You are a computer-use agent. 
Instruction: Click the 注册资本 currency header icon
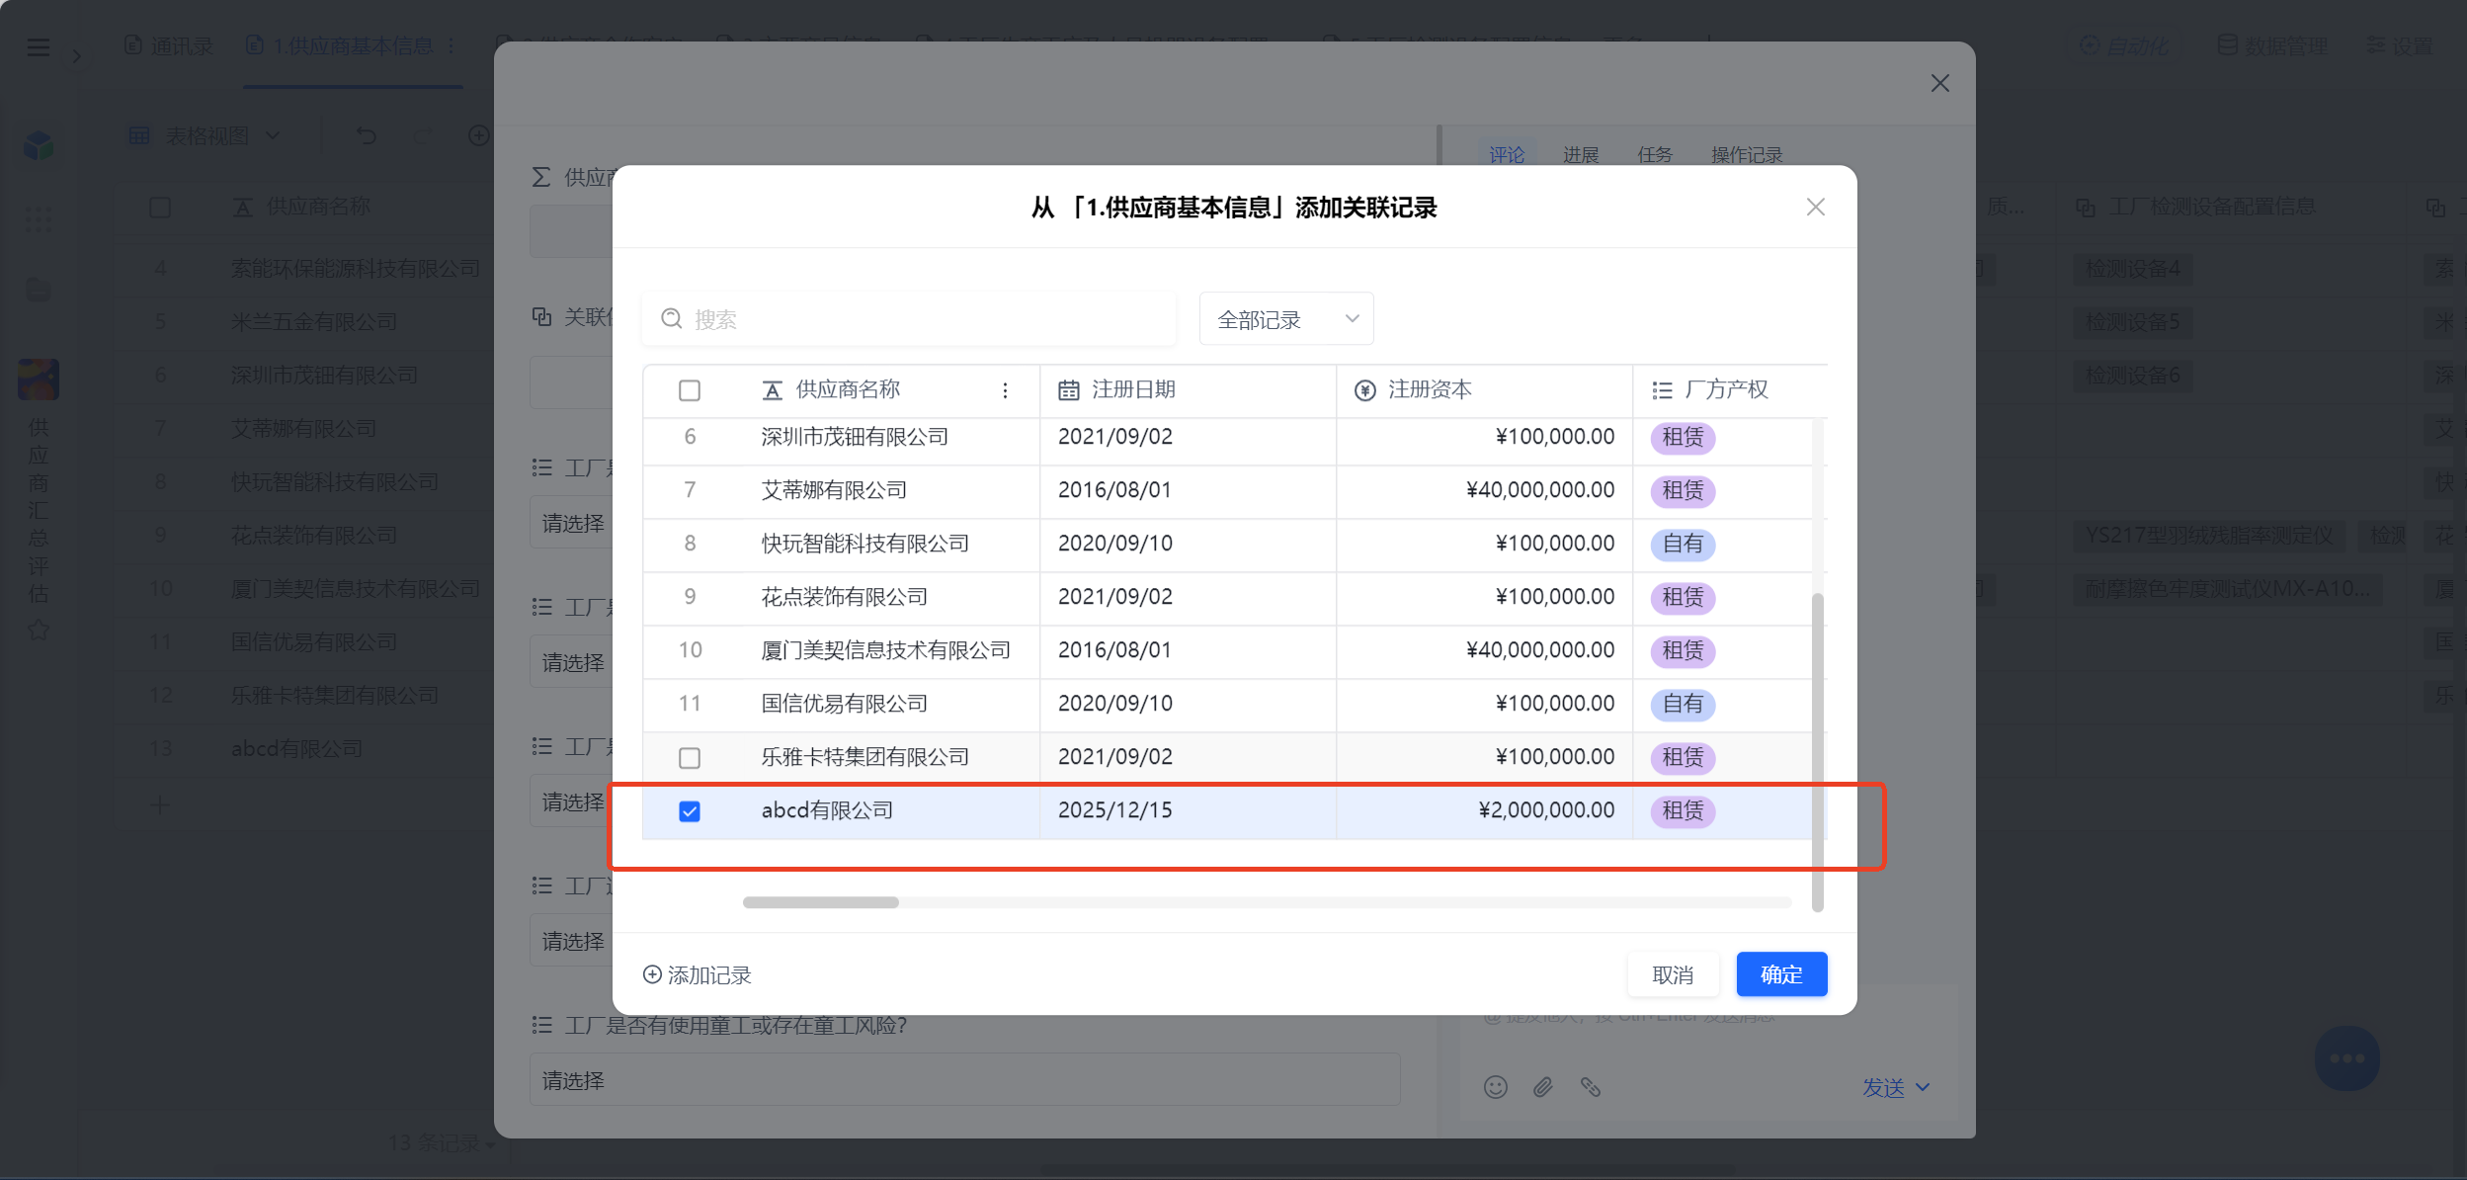[1365, 390]
